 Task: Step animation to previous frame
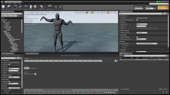pyautogui.click(x=106, y=92)
